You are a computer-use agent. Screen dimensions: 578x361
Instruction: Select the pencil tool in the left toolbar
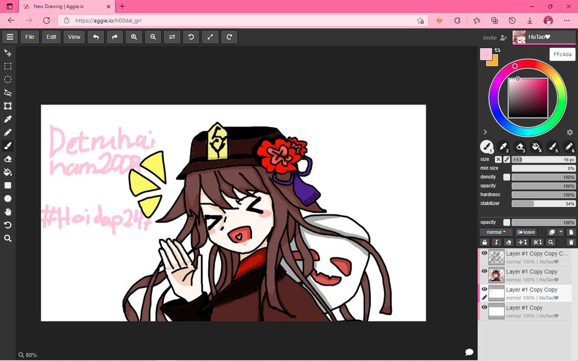[x=8, y=133]
